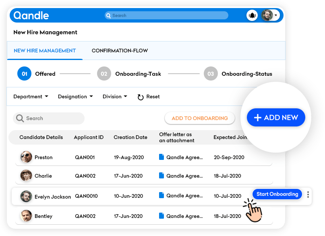The image size is (325, 236).
Task: Click the Qandle logo
Action: [31, 15]
